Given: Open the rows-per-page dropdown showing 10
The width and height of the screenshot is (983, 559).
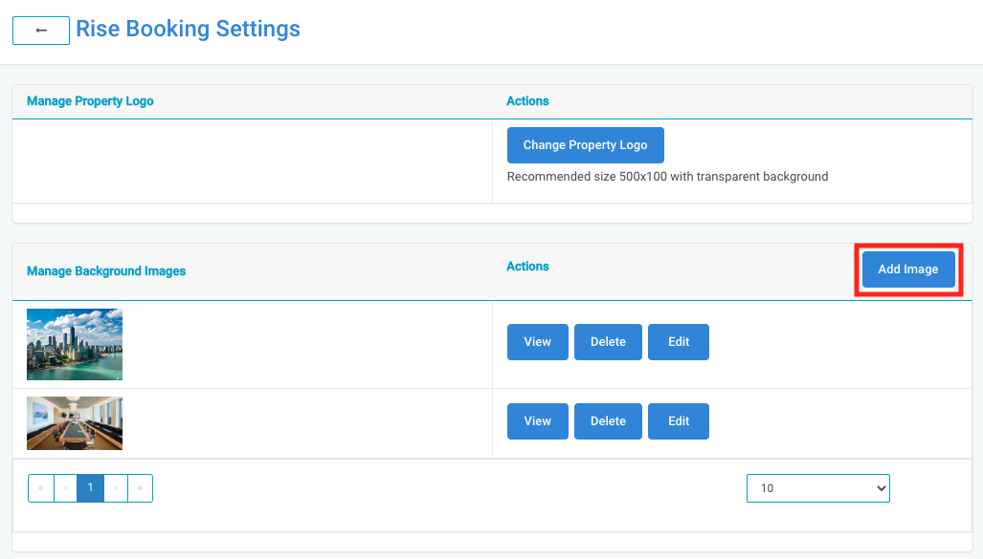Looking at the screenshot, I should 817,488.
